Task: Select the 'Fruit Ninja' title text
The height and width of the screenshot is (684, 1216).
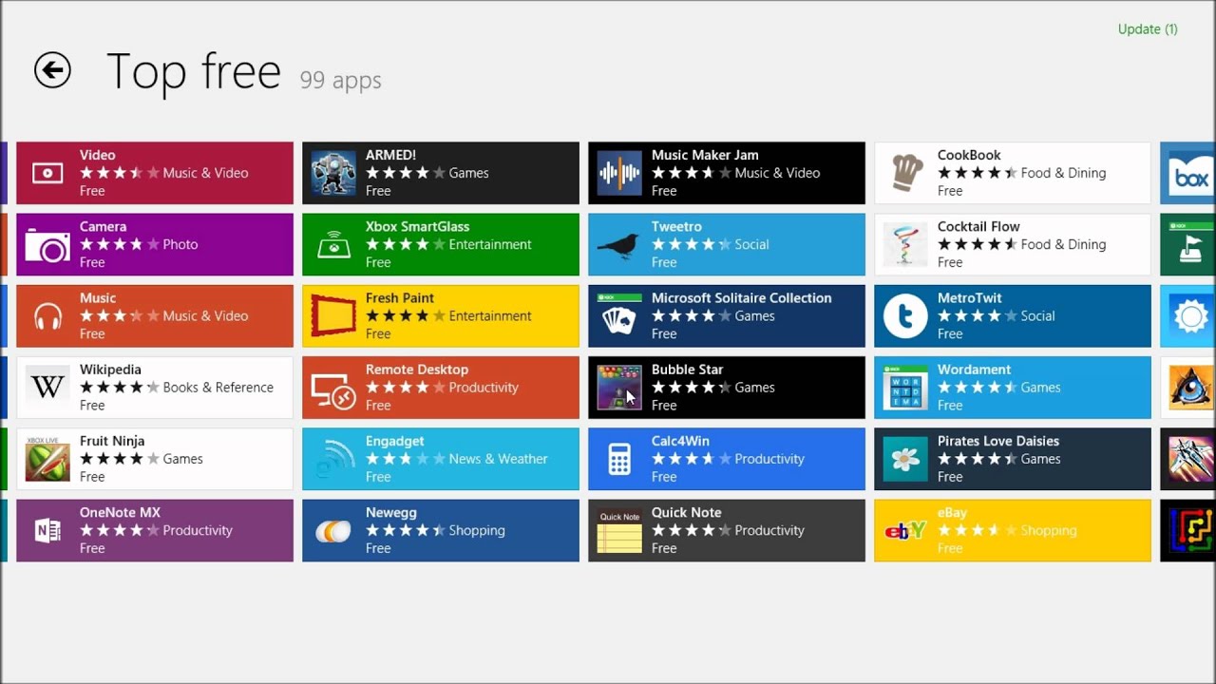Action: pyautogui.click(x=112, y=441)
